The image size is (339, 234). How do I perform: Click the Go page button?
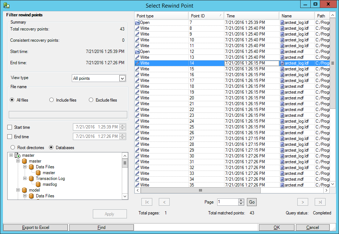[252, 202]
